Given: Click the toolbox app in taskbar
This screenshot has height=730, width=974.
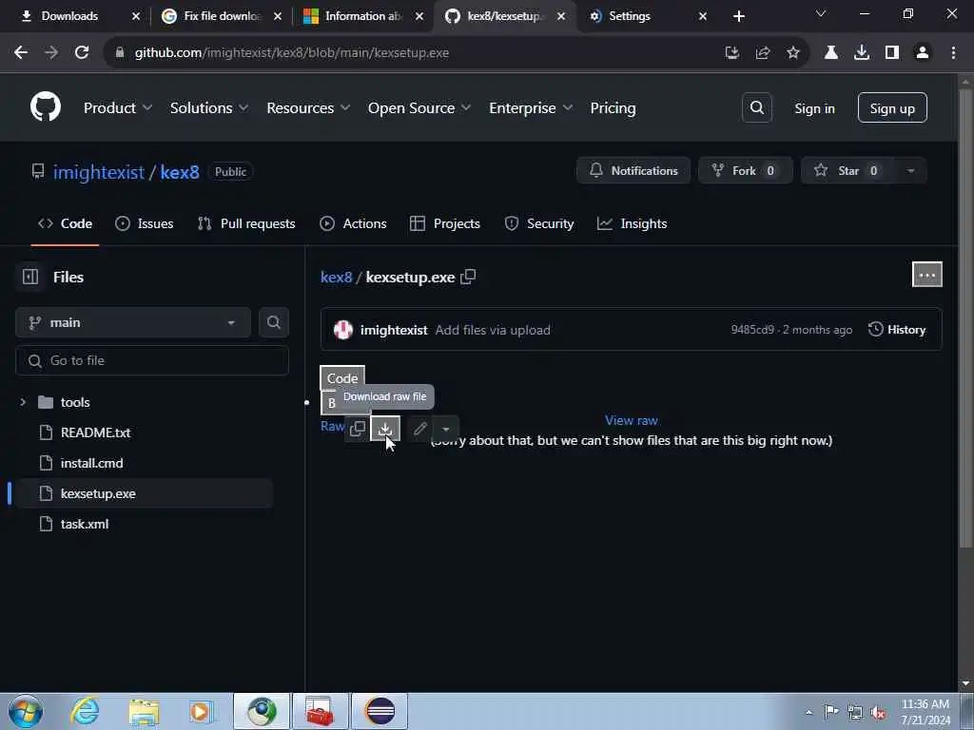Looking at the screenshot, I should (x=321, y=711).
